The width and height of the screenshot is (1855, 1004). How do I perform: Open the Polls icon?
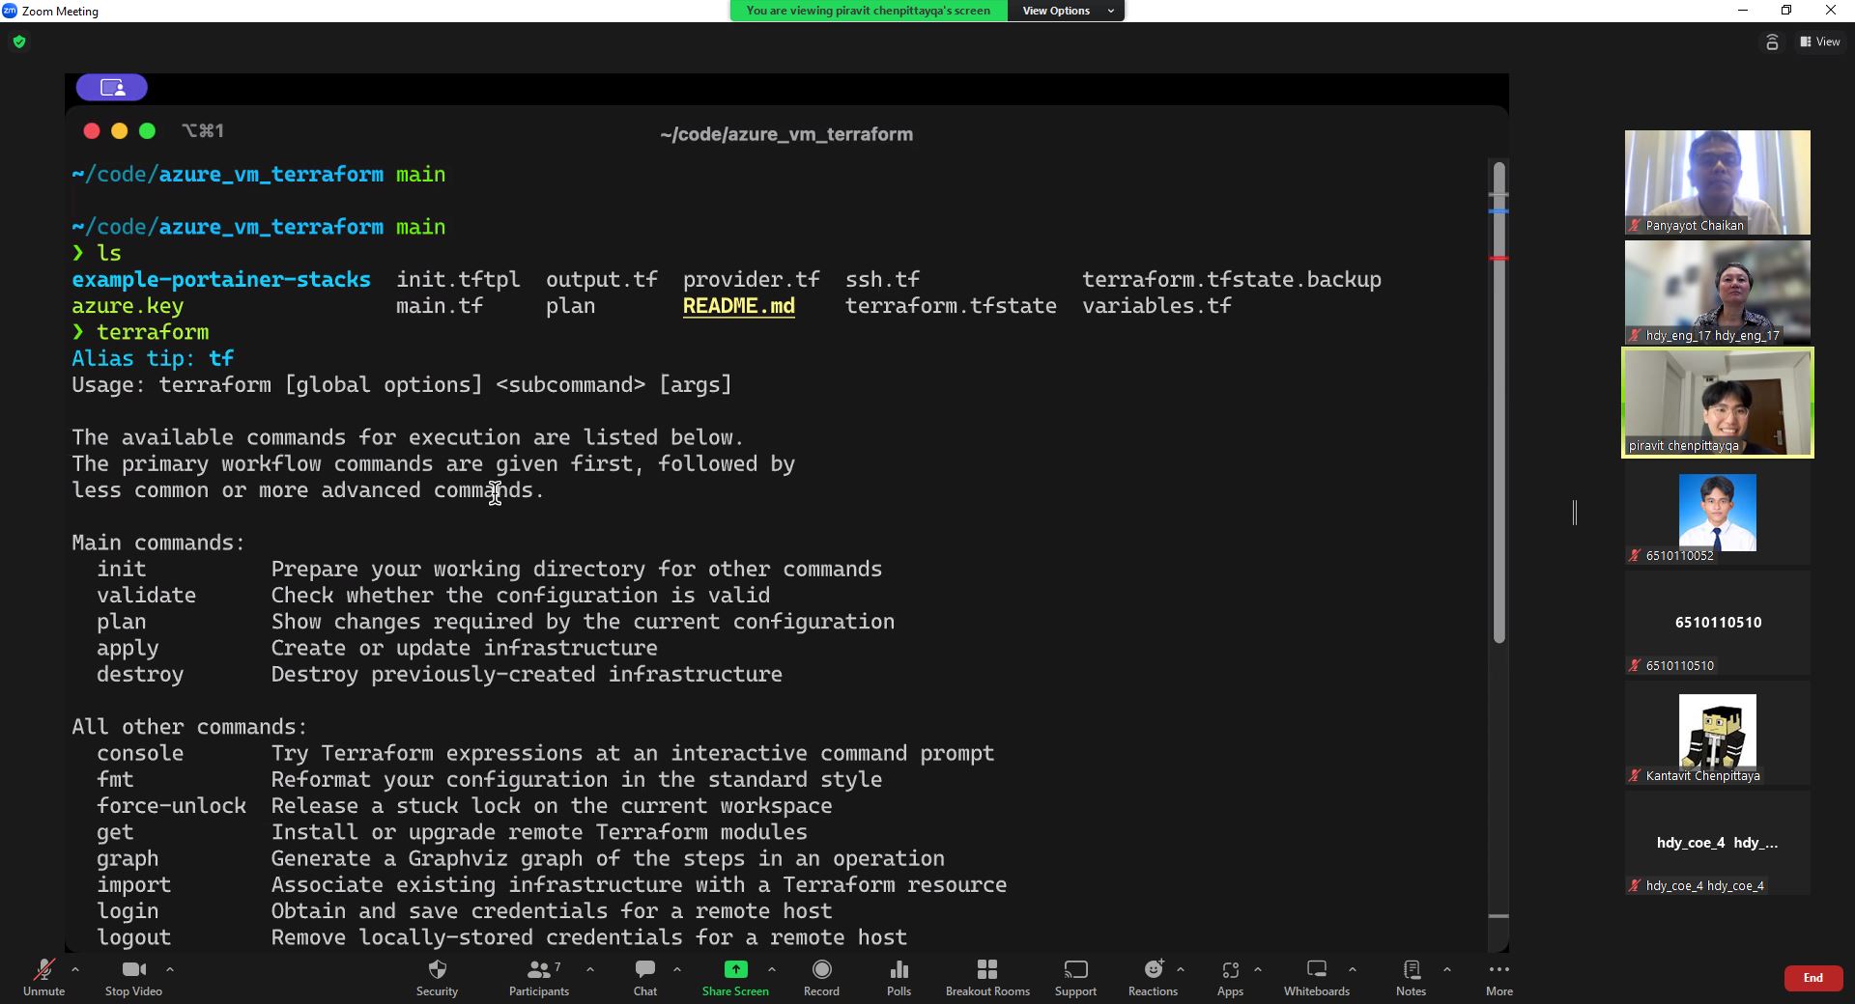pyautogui.click(x=899, y=969)
